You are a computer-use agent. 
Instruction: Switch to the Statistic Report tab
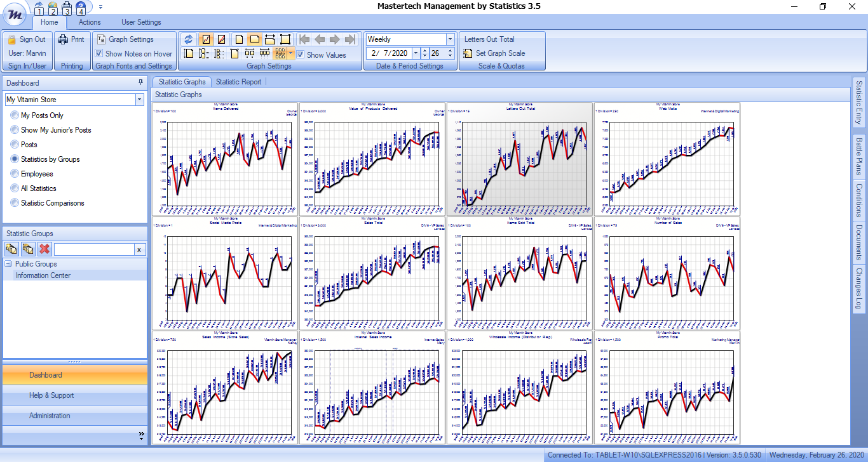pyautogui.click(x=238, y=82)
